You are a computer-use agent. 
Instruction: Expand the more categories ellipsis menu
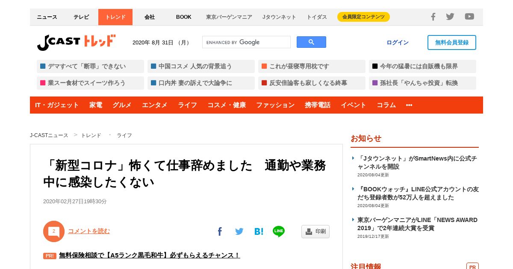coord(409,105)
